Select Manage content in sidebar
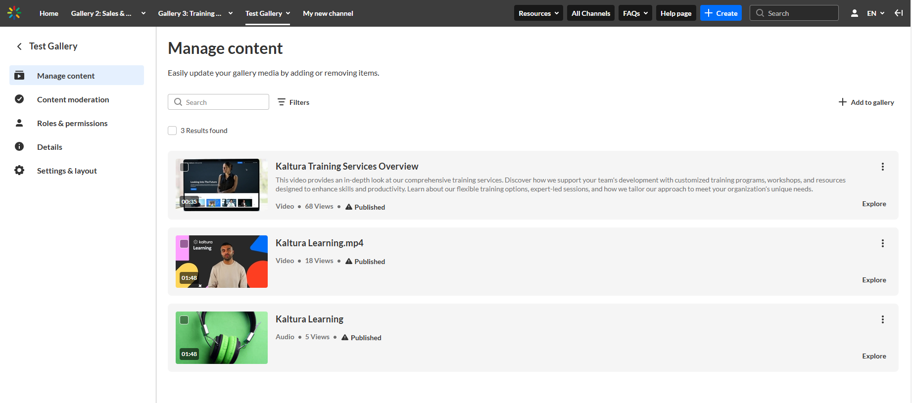The image size is (912, 403). point(77,76)
